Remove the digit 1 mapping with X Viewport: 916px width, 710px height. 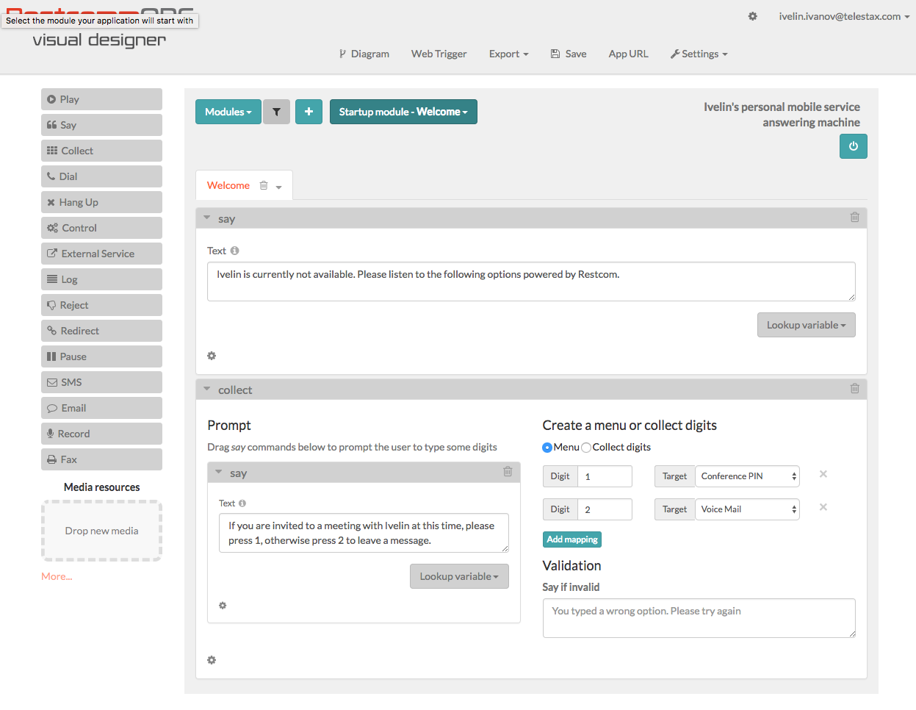coord(823,474)
